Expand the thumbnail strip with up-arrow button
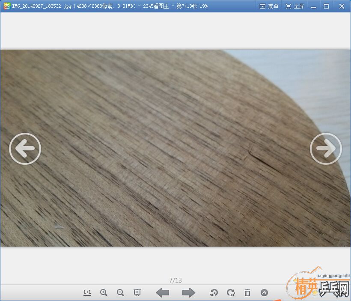Viewport: 351px width, 301px height. [264, 292]
